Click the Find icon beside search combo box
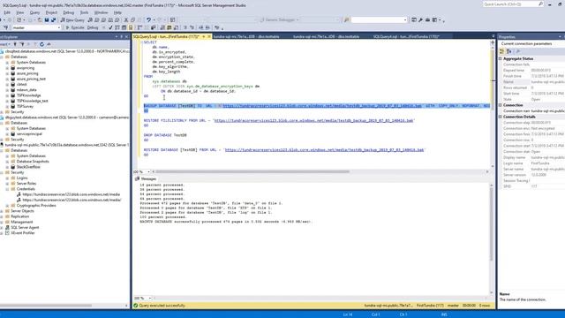 click(347, 19)
